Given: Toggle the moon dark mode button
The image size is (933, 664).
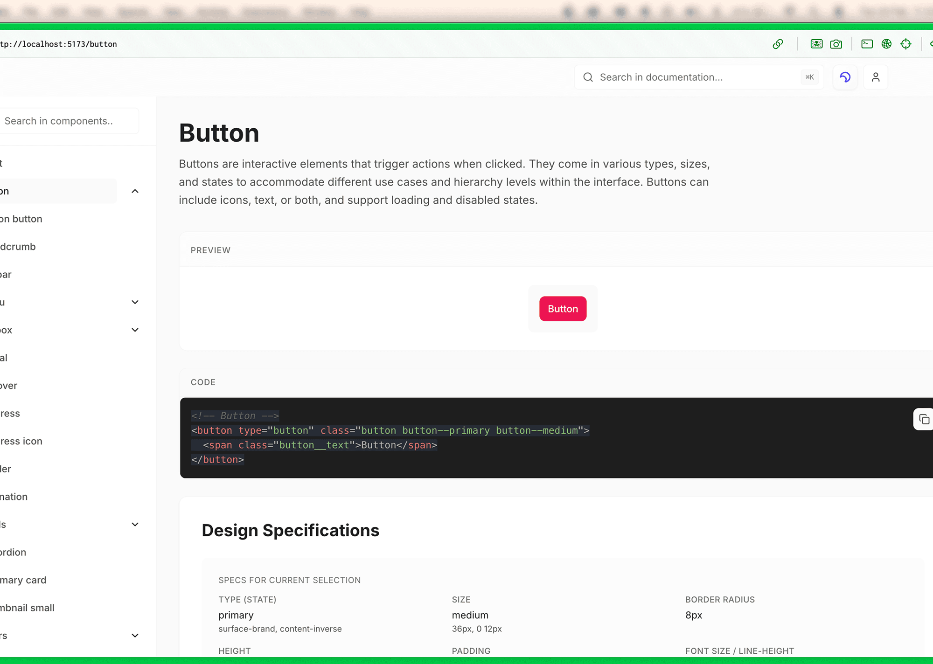Looking at the screenshot, I should tap(845, 77).
